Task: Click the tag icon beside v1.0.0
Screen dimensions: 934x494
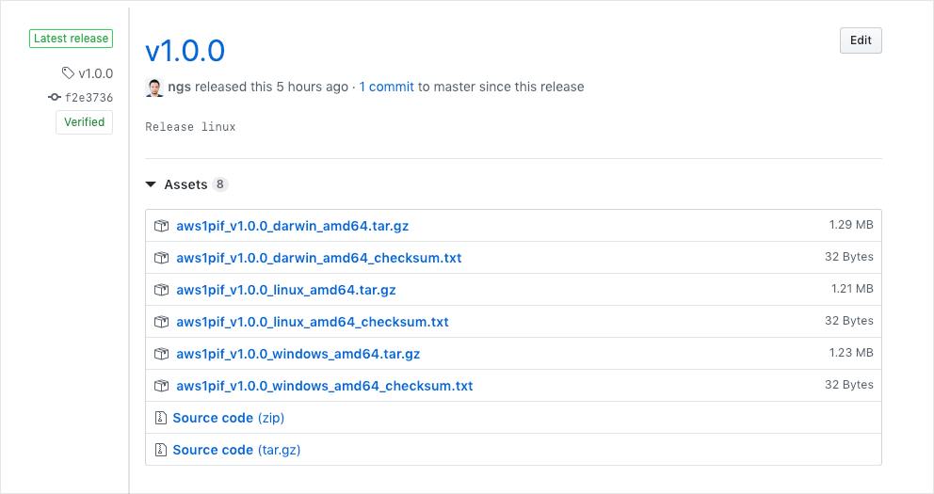Action: pyautogui.click(x=68, y=73)
